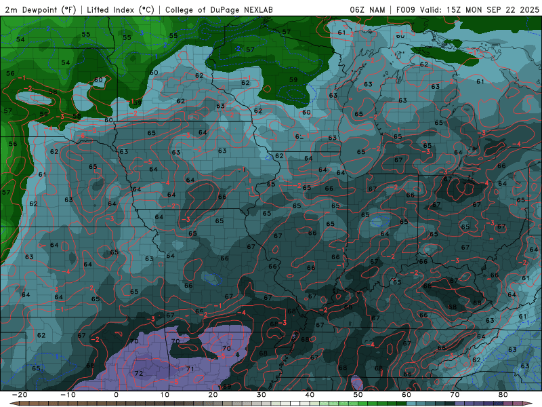Viewport: 542px width, 407px height.
Task: Click the '71' dewpoint value on the map
Action: pyautogui.click(x=190, y=369)
